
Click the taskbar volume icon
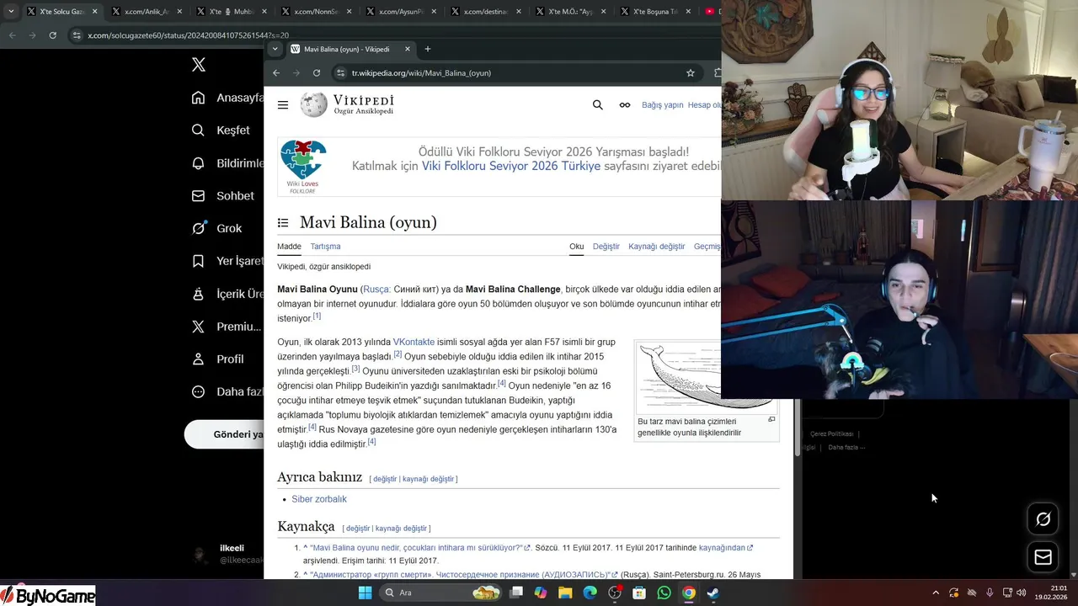point(1021,593)
